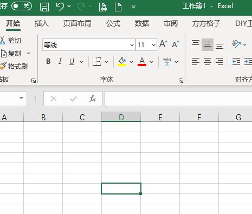Open the 数据 ribbon tab

click(142, 24)
